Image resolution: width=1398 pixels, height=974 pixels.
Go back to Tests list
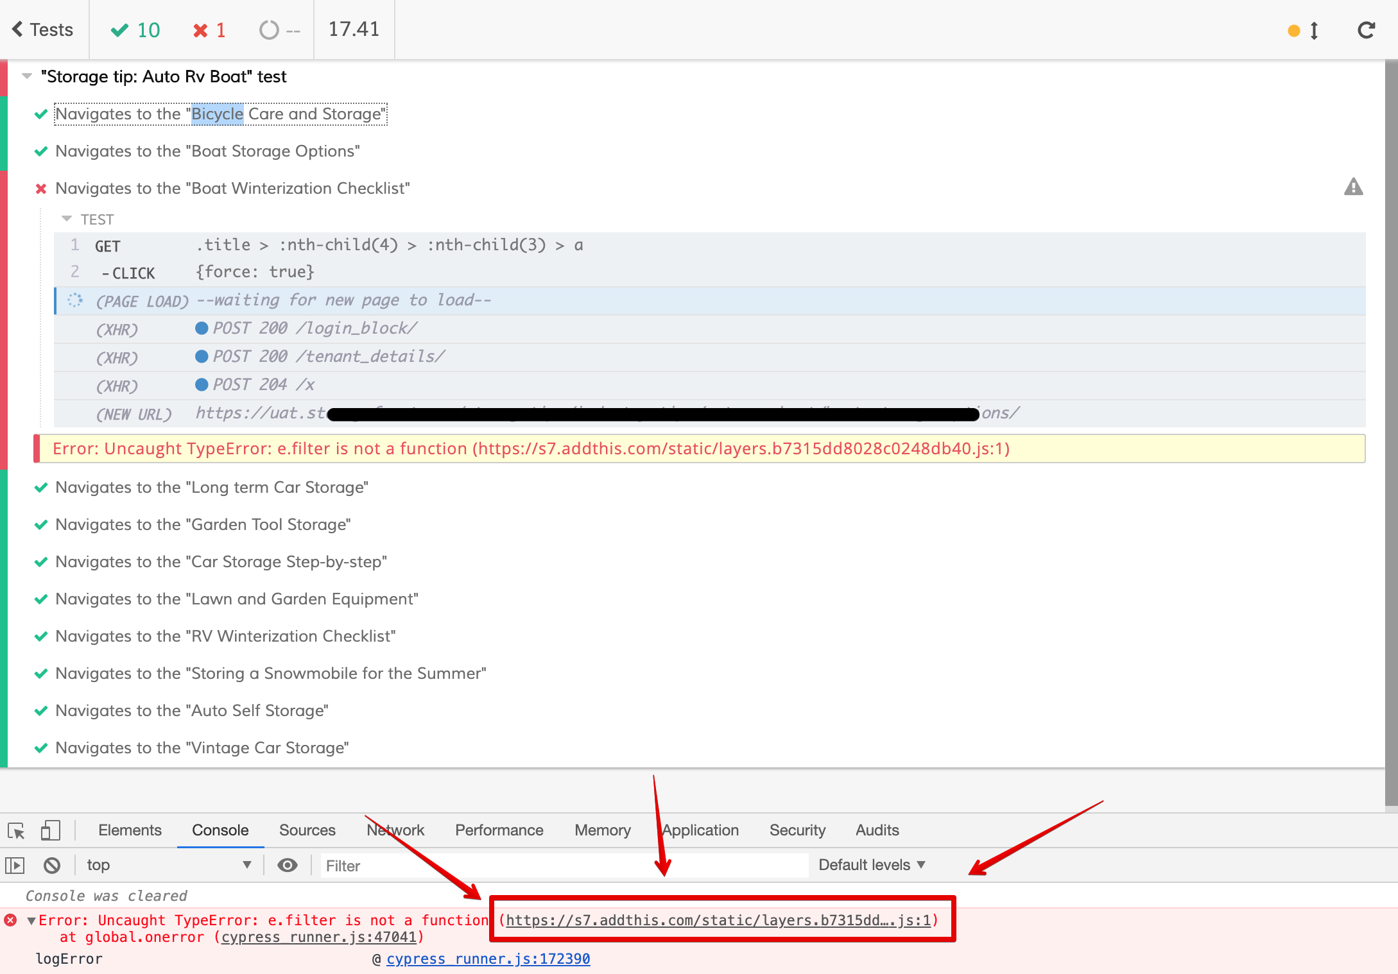[42, 30]
